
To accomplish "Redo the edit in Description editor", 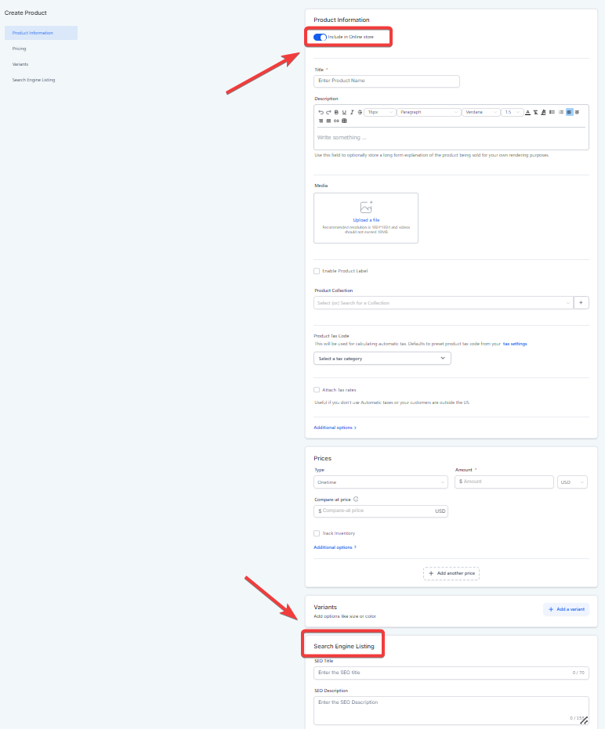I will click(x=328, y=112).
